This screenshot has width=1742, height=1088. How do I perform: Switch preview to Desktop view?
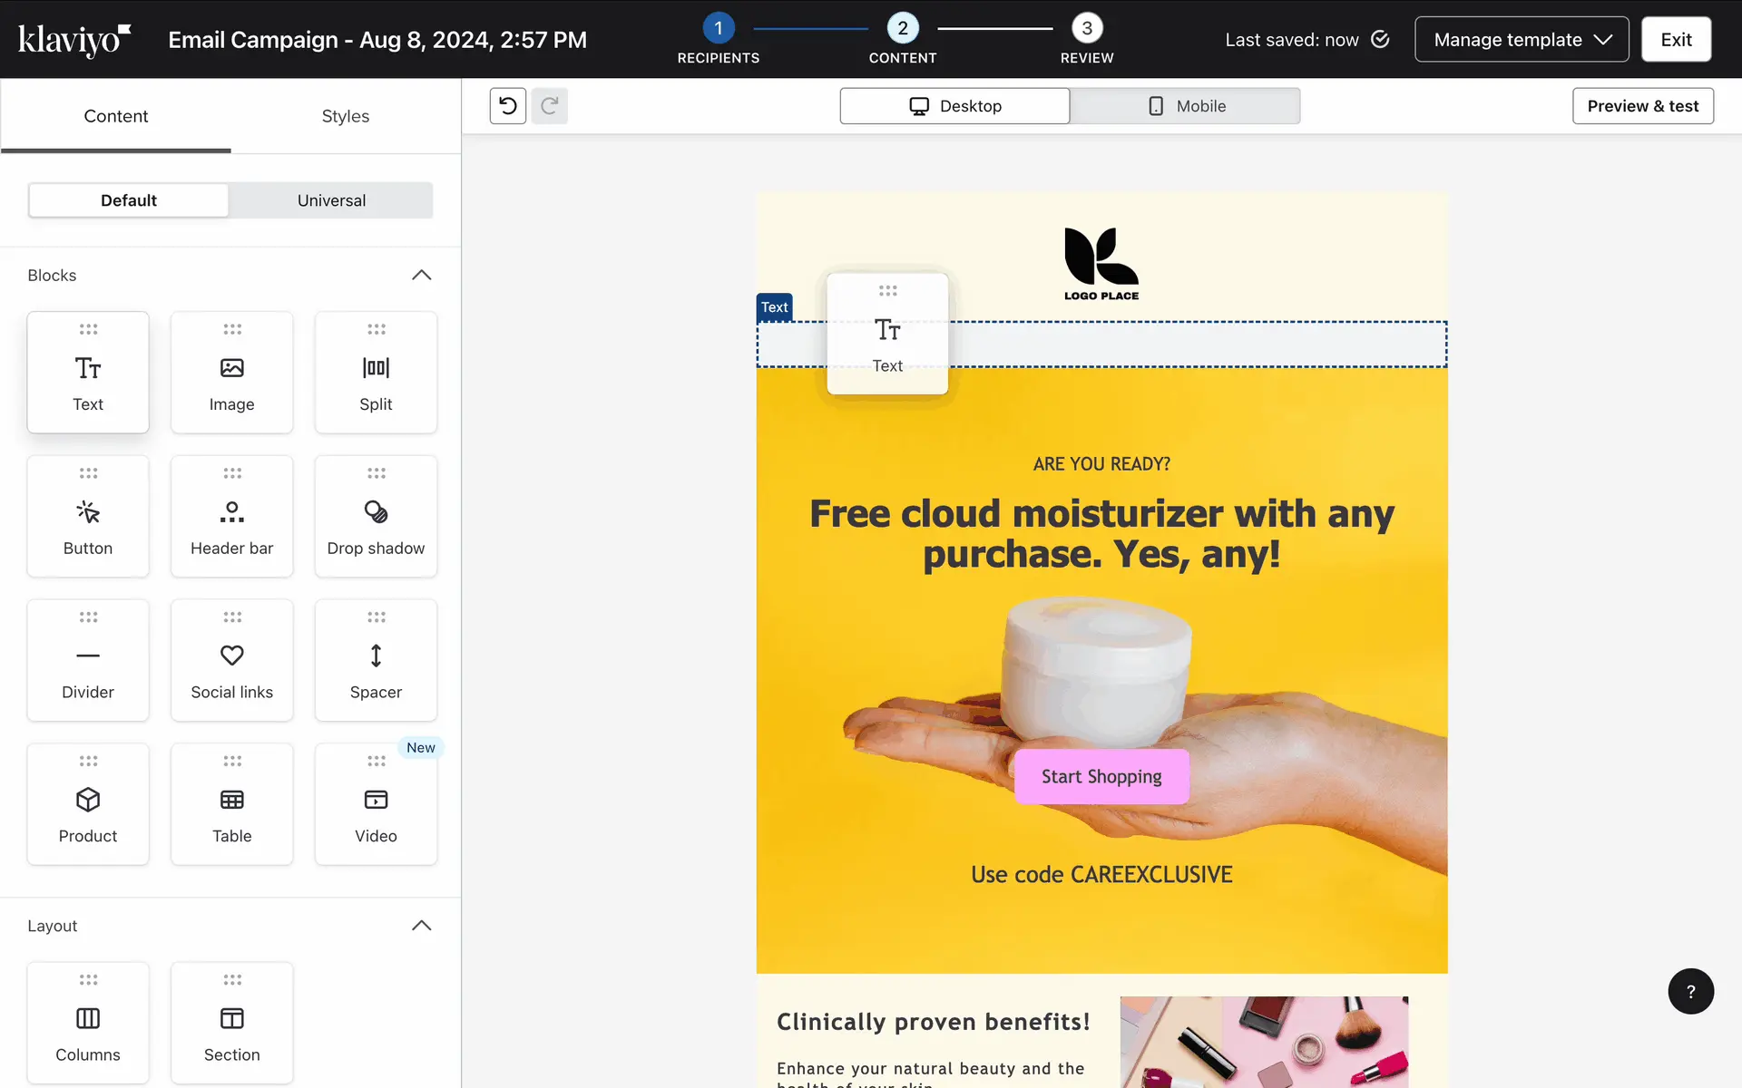click(x=954, y=106)
